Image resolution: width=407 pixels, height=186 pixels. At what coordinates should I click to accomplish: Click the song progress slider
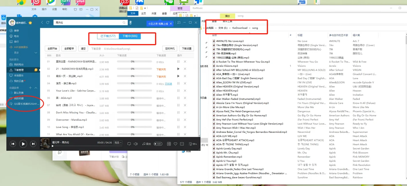87,146
